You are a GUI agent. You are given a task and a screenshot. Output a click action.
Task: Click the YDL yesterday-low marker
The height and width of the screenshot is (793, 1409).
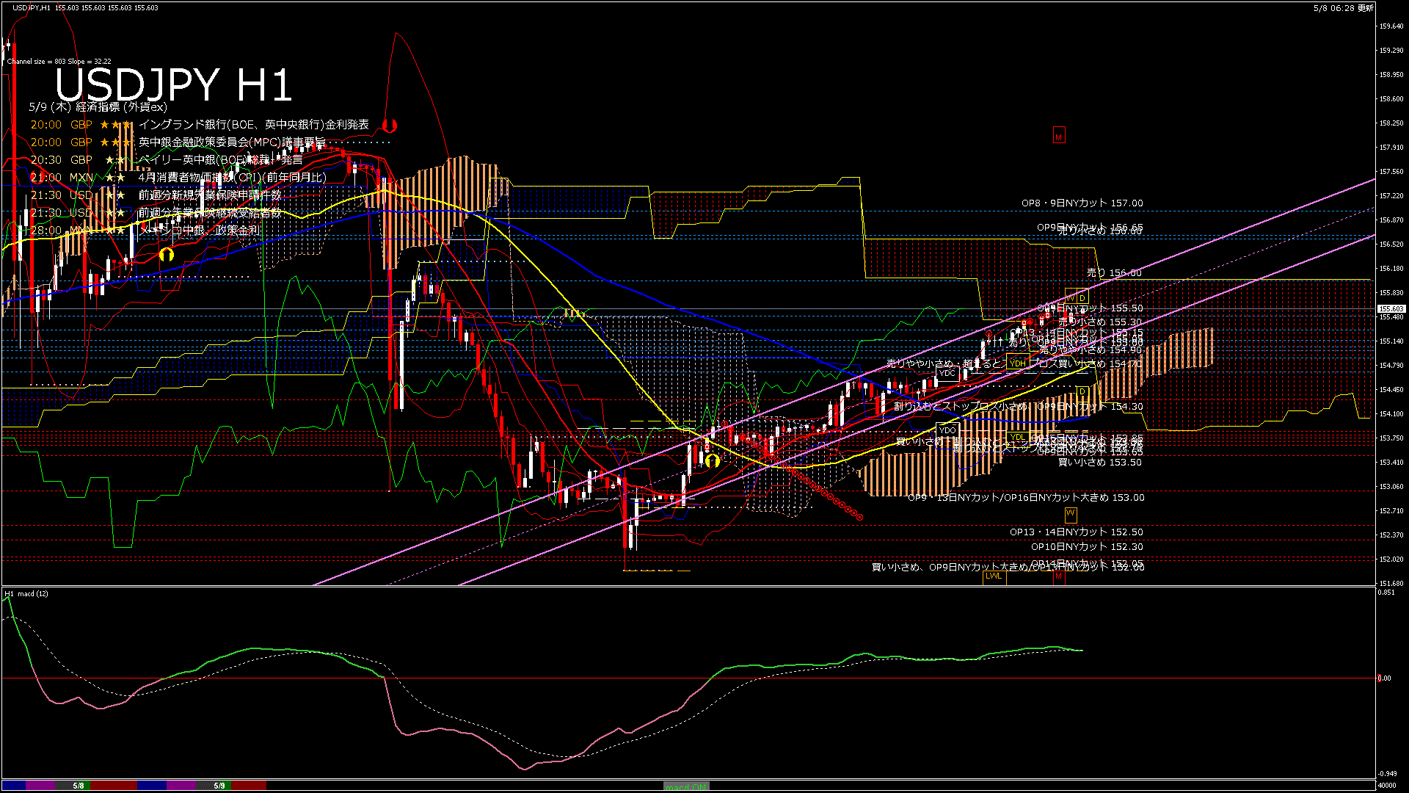coord(1017,438)
